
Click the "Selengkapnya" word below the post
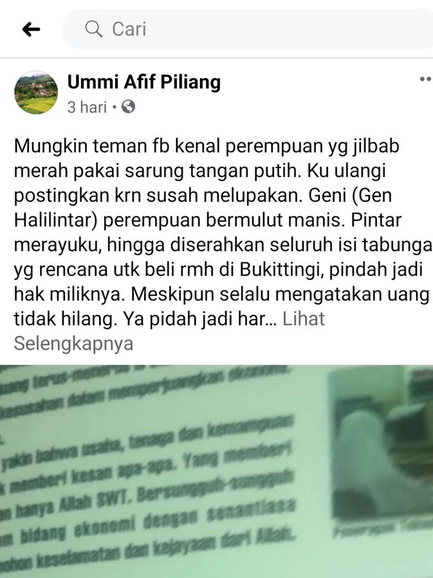tap(73, 343)
